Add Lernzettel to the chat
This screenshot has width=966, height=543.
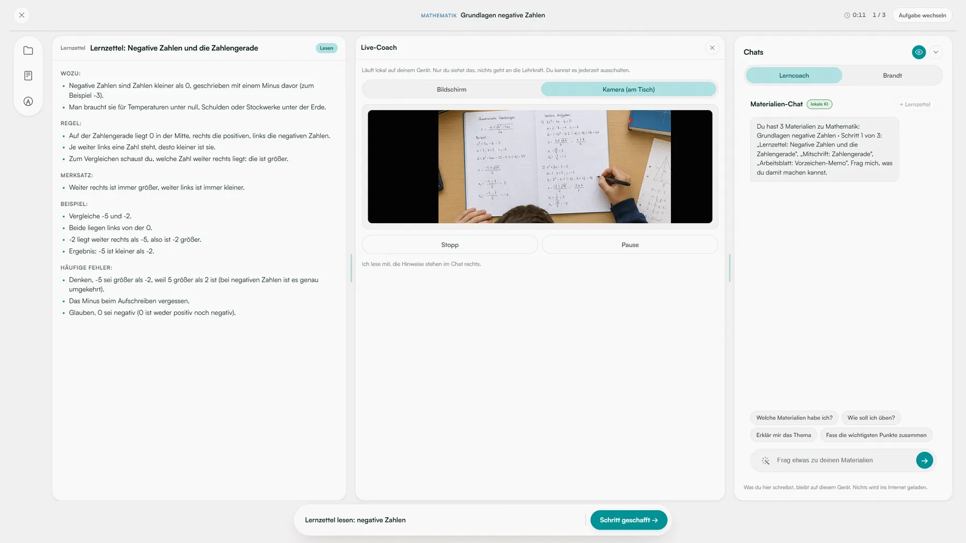point(915,104)
